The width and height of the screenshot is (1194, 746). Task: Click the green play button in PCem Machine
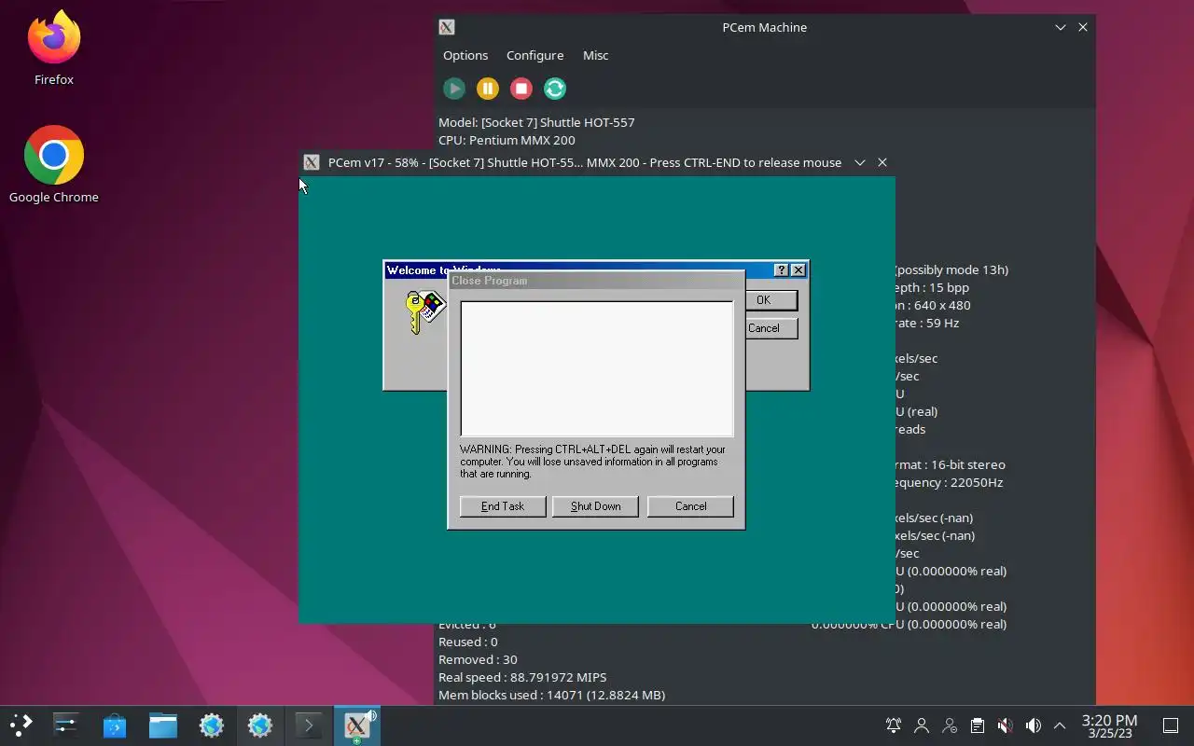tap(454, 89)
